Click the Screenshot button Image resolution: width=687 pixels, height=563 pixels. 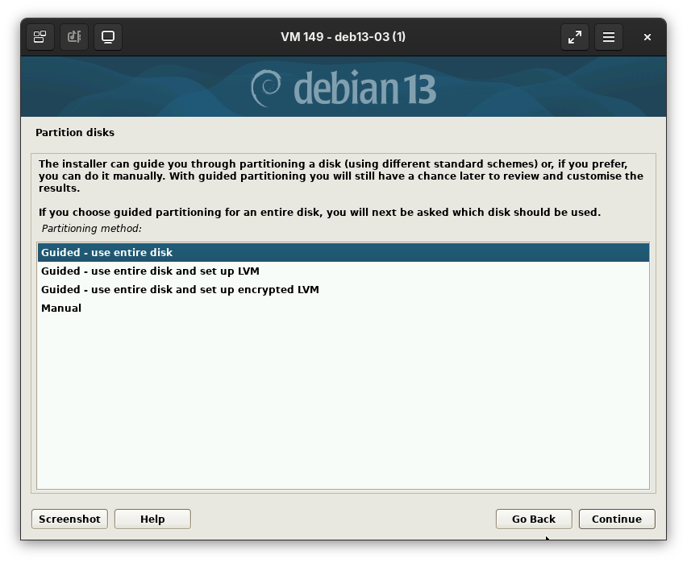pos(69,519)
